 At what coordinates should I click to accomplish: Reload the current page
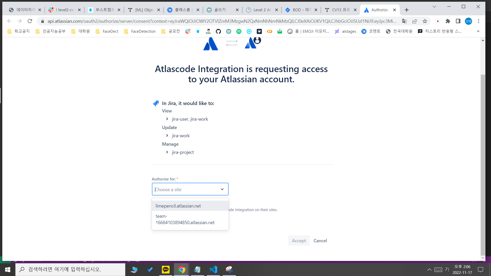coord(30,21)
